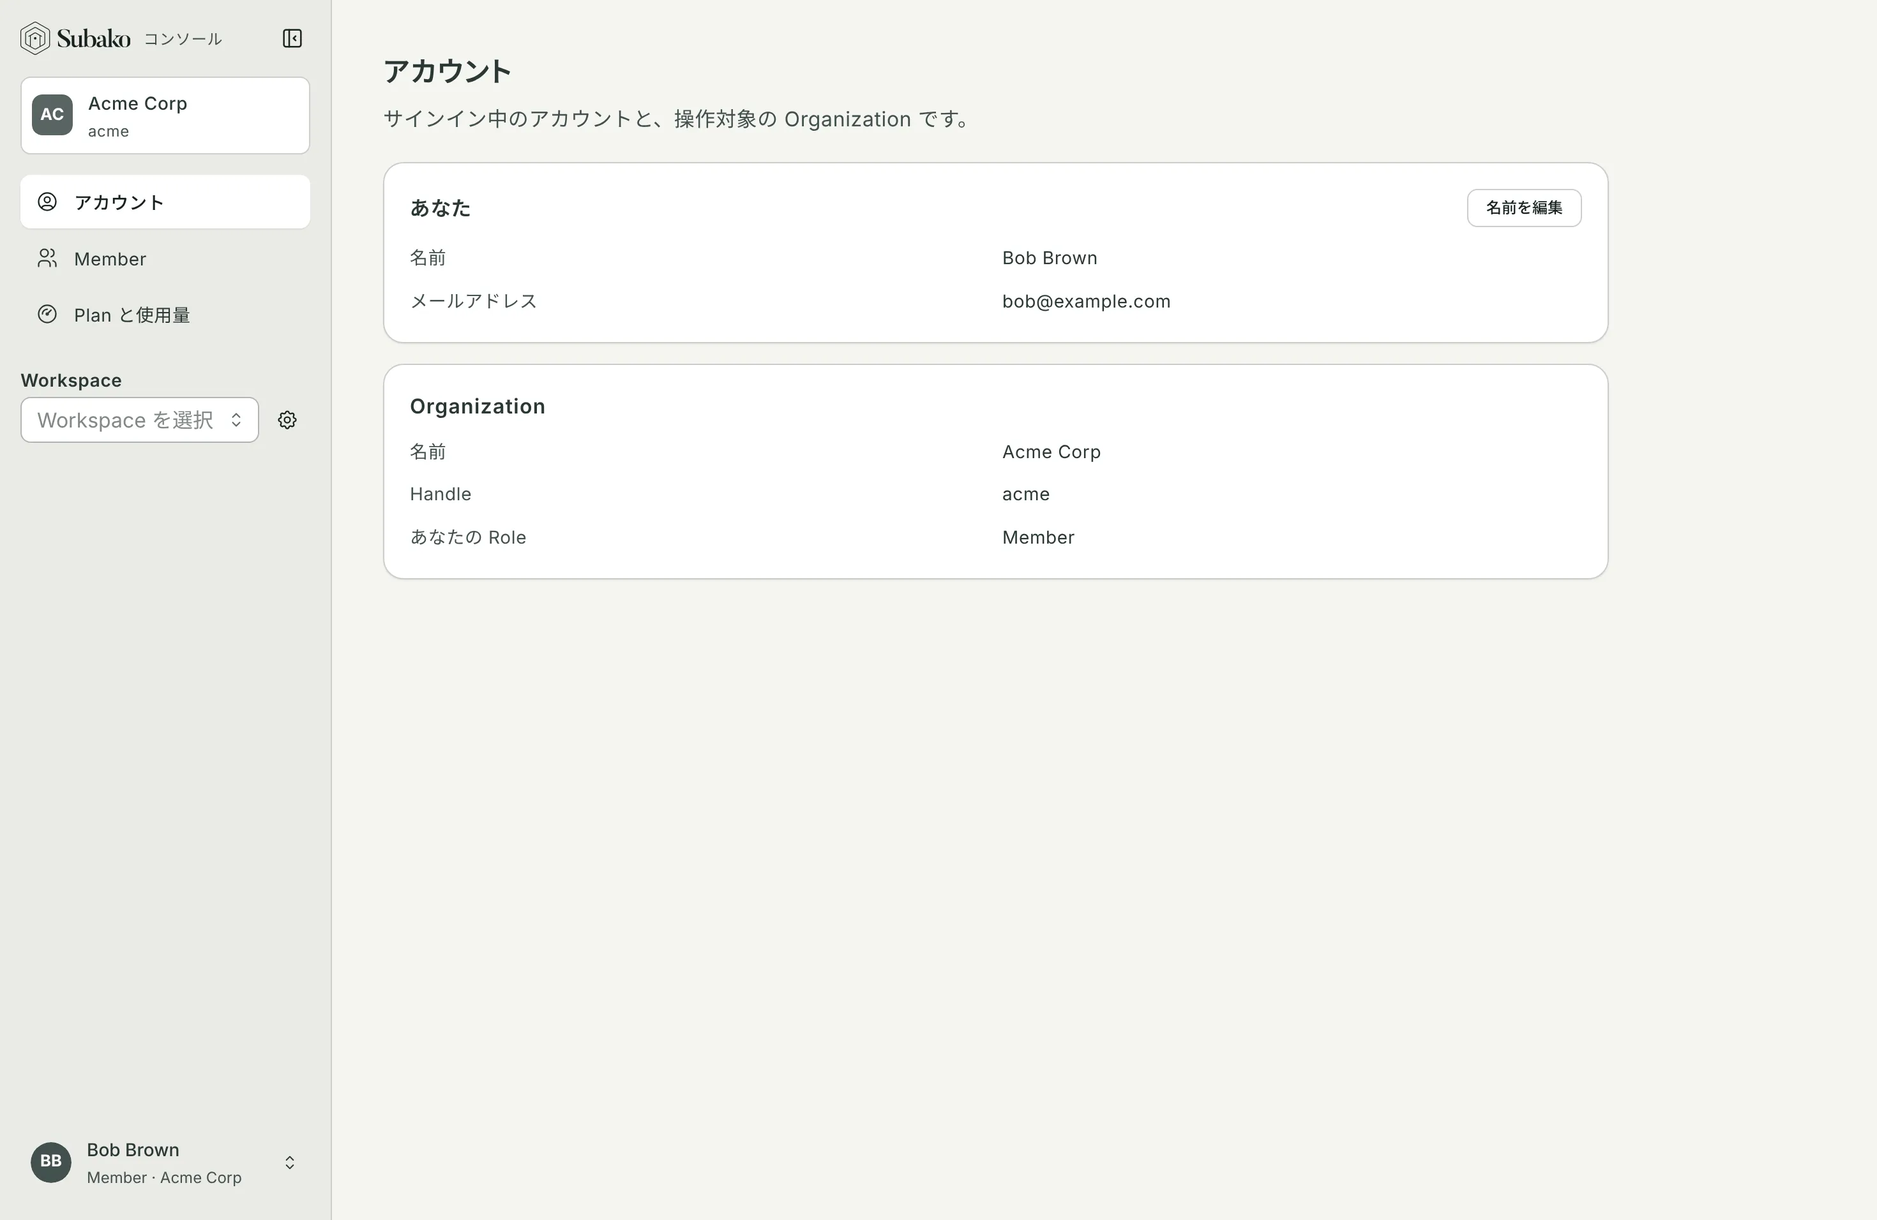Click the AC organization avatar
This screenshot has width=1877, height=1220.
click(52, 115)
